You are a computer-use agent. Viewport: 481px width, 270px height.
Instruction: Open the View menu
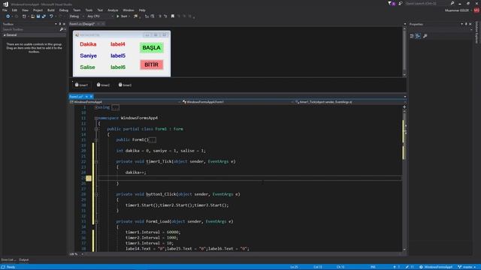tap(25, 10)
